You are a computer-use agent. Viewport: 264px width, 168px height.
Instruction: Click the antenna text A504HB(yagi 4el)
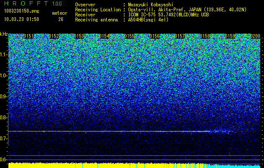tap(148, 20)
